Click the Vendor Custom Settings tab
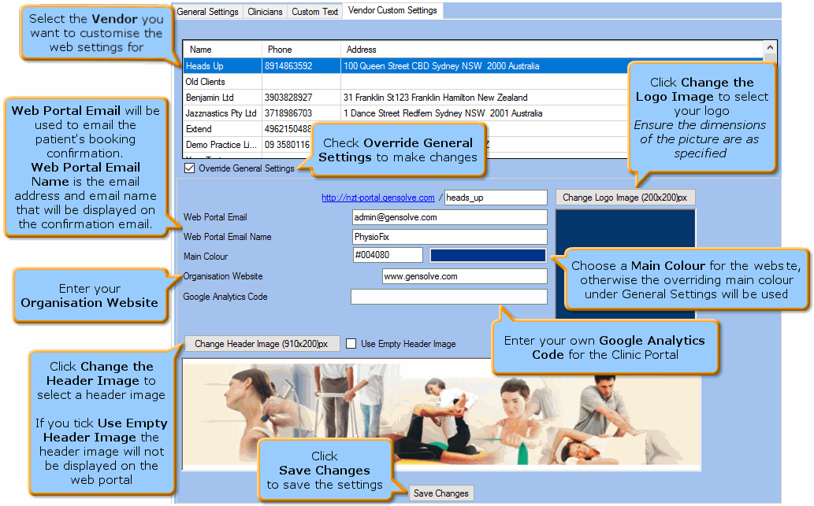Image resolution: width=814 pixels, height=506 pixels. click(x=392, y=11)
